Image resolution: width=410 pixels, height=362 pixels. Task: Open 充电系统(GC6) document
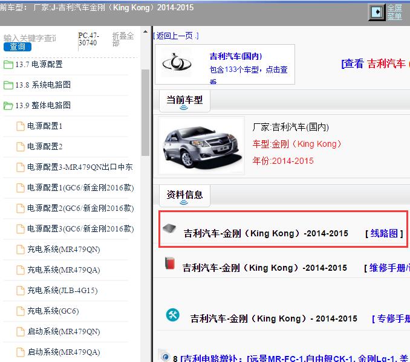pyautogui.click(x=53, y=311)
